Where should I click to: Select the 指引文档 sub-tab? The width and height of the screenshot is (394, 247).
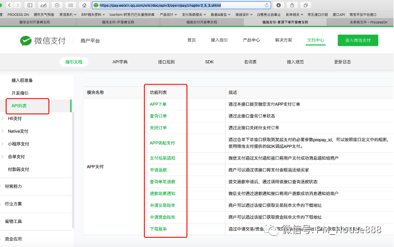click(x=73, y=62)
